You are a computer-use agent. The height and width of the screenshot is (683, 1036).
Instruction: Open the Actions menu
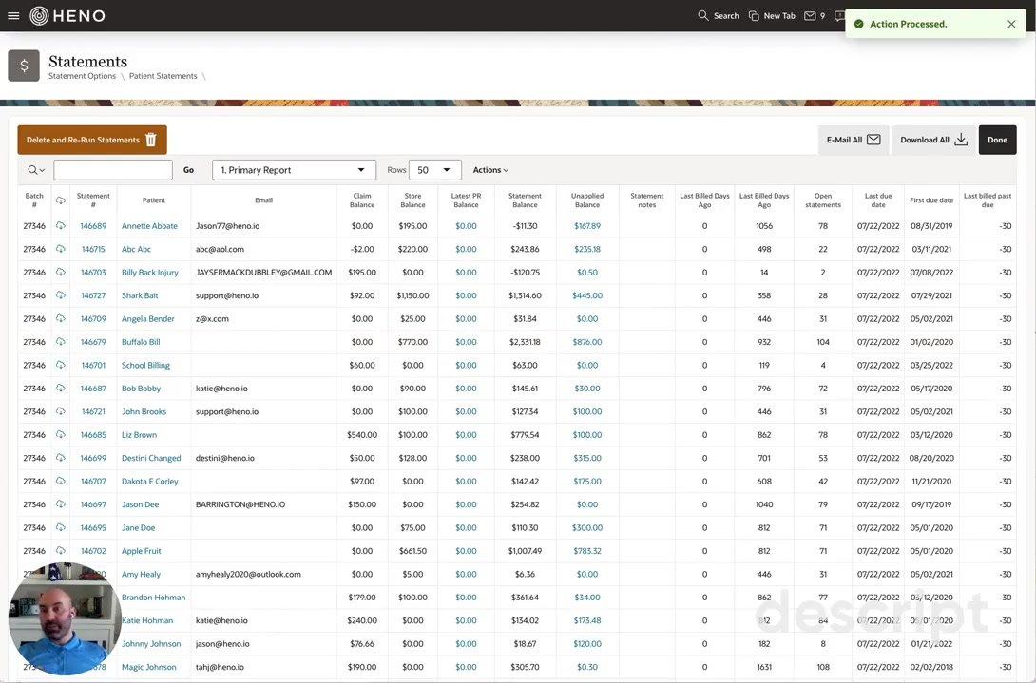(x=490, y=170)
